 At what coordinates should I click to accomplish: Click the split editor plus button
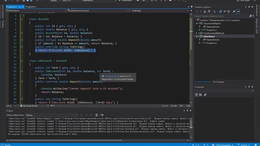tap(191, 11)
